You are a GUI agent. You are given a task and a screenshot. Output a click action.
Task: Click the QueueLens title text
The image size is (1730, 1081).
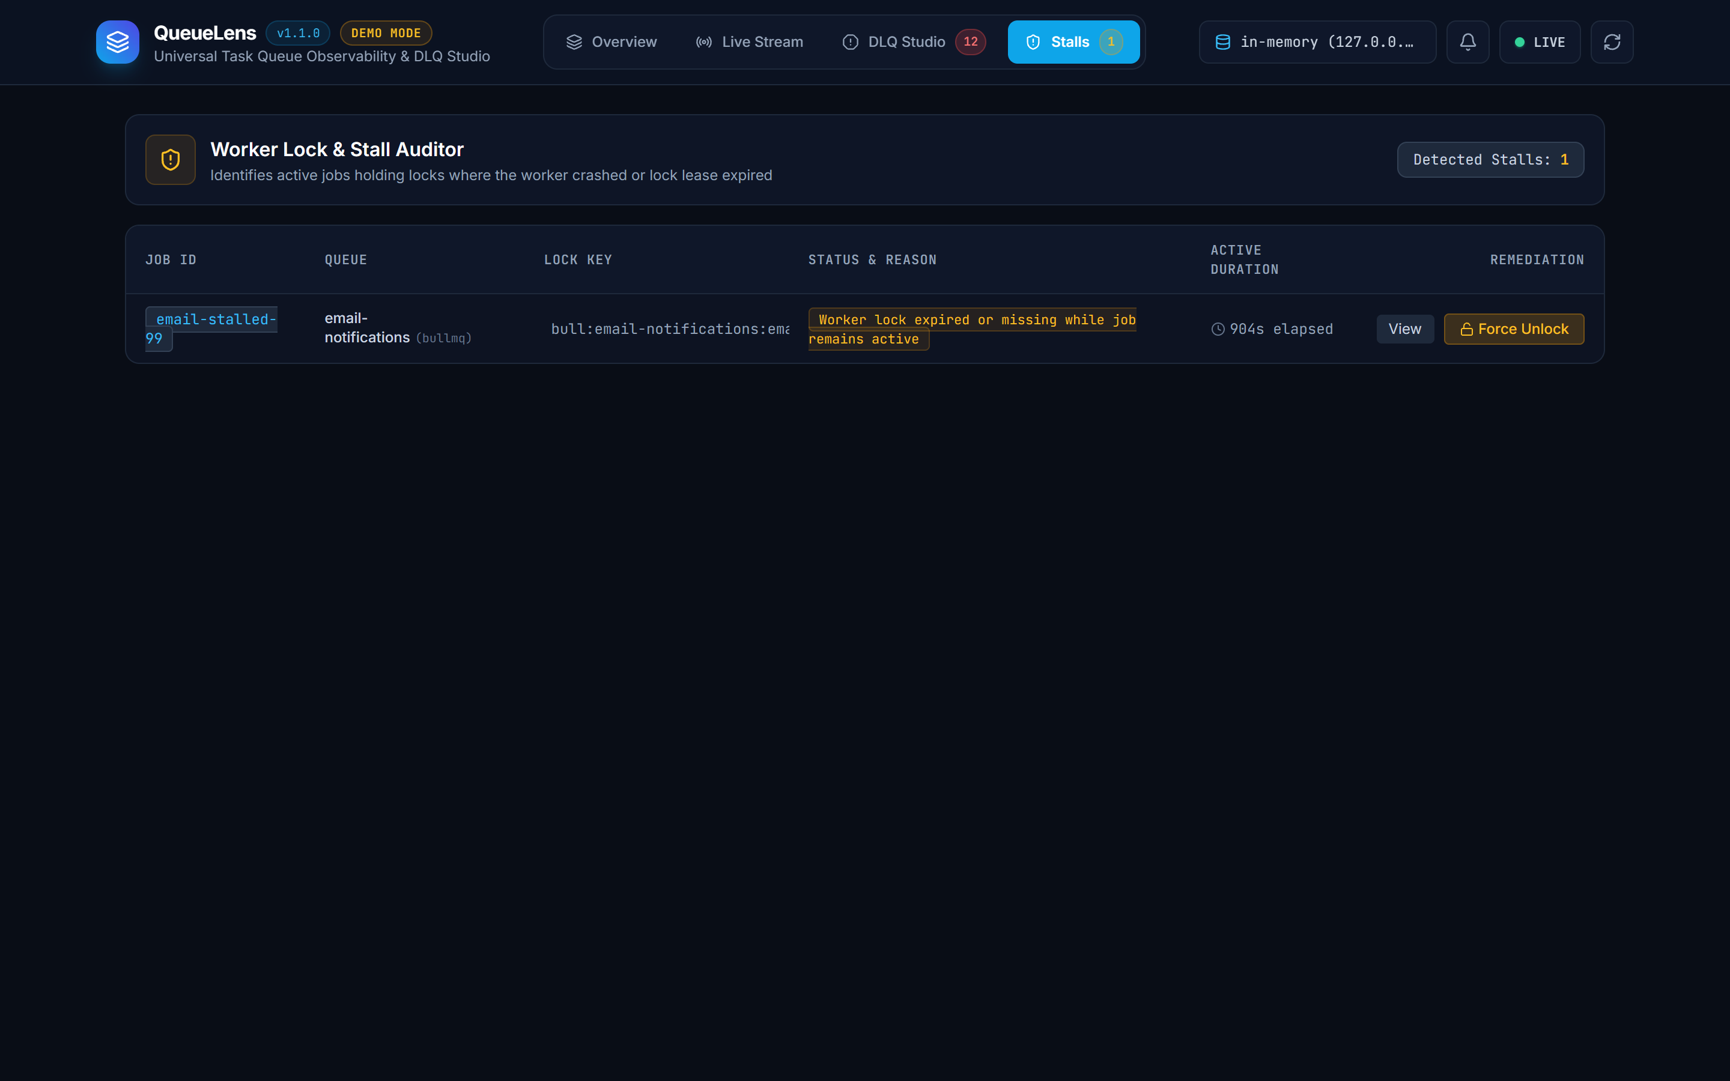204,33
